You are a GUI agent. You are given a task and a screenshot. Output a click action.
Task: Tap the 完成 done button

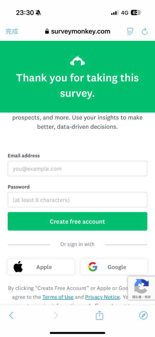(x=12, y=32)
